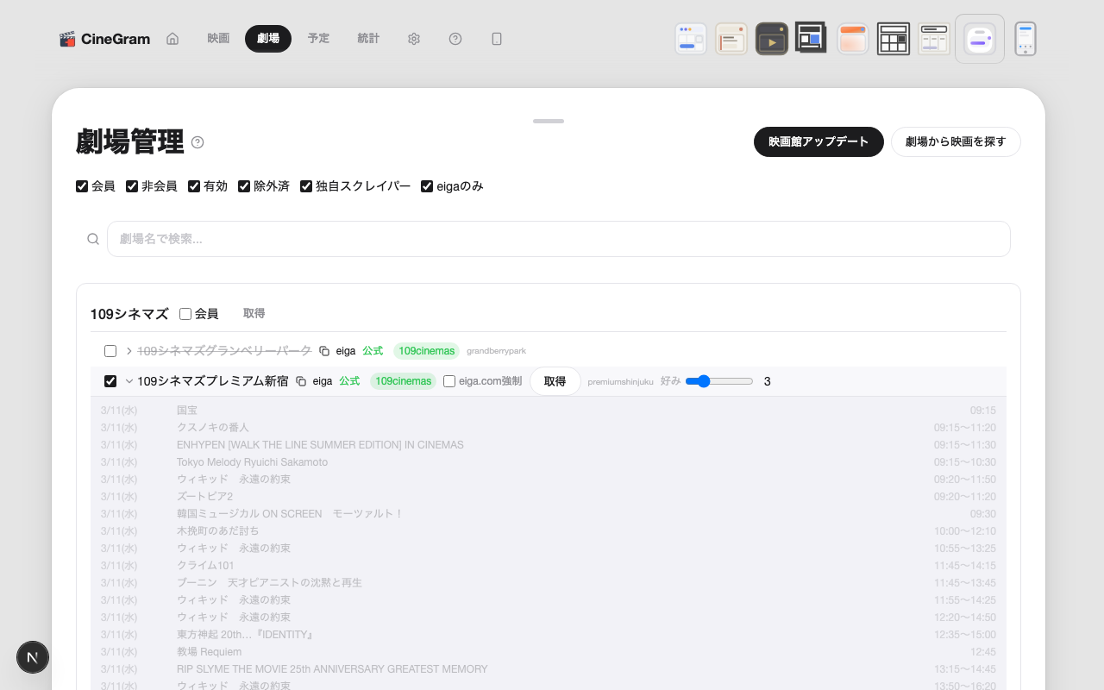1104x690 pixels.
Task: Select the home icon in the navigation bar
Action: [172, 38]
